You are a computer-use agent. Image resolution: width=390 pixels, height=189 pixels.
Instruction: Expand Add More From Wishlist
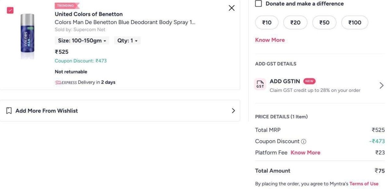233,110
